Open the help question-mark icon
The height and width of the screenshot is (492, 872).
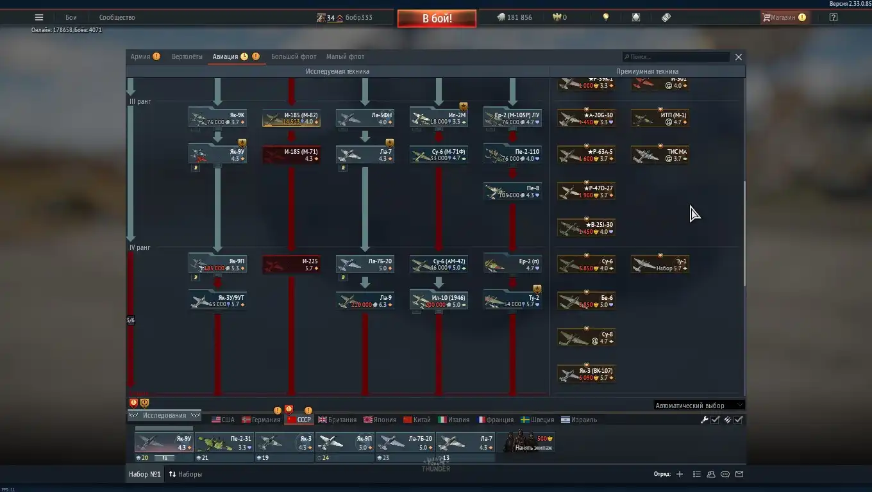(834, 17)
